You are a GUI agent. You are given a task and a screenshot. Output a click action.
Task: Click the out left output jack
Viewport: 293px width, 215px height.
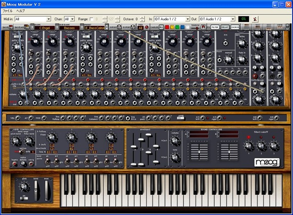pyautogui.click(x=260, y=118)
